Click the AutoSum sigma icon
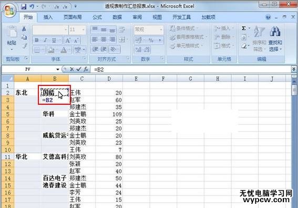The height and width of the screenshot is (208, 298). 244,28
